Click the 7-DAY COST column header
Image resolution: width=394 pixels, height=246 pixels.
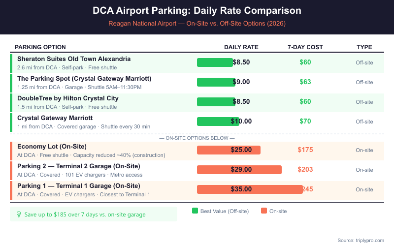[305, 47]
